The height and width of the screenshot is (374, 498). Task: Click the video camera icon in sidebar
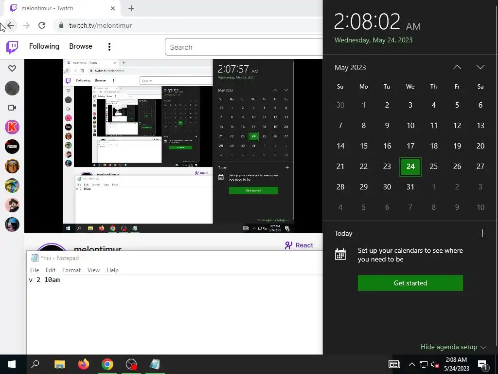[12, 108]
